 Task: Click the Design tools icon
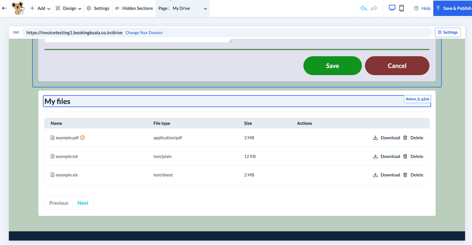coord(58,8)
